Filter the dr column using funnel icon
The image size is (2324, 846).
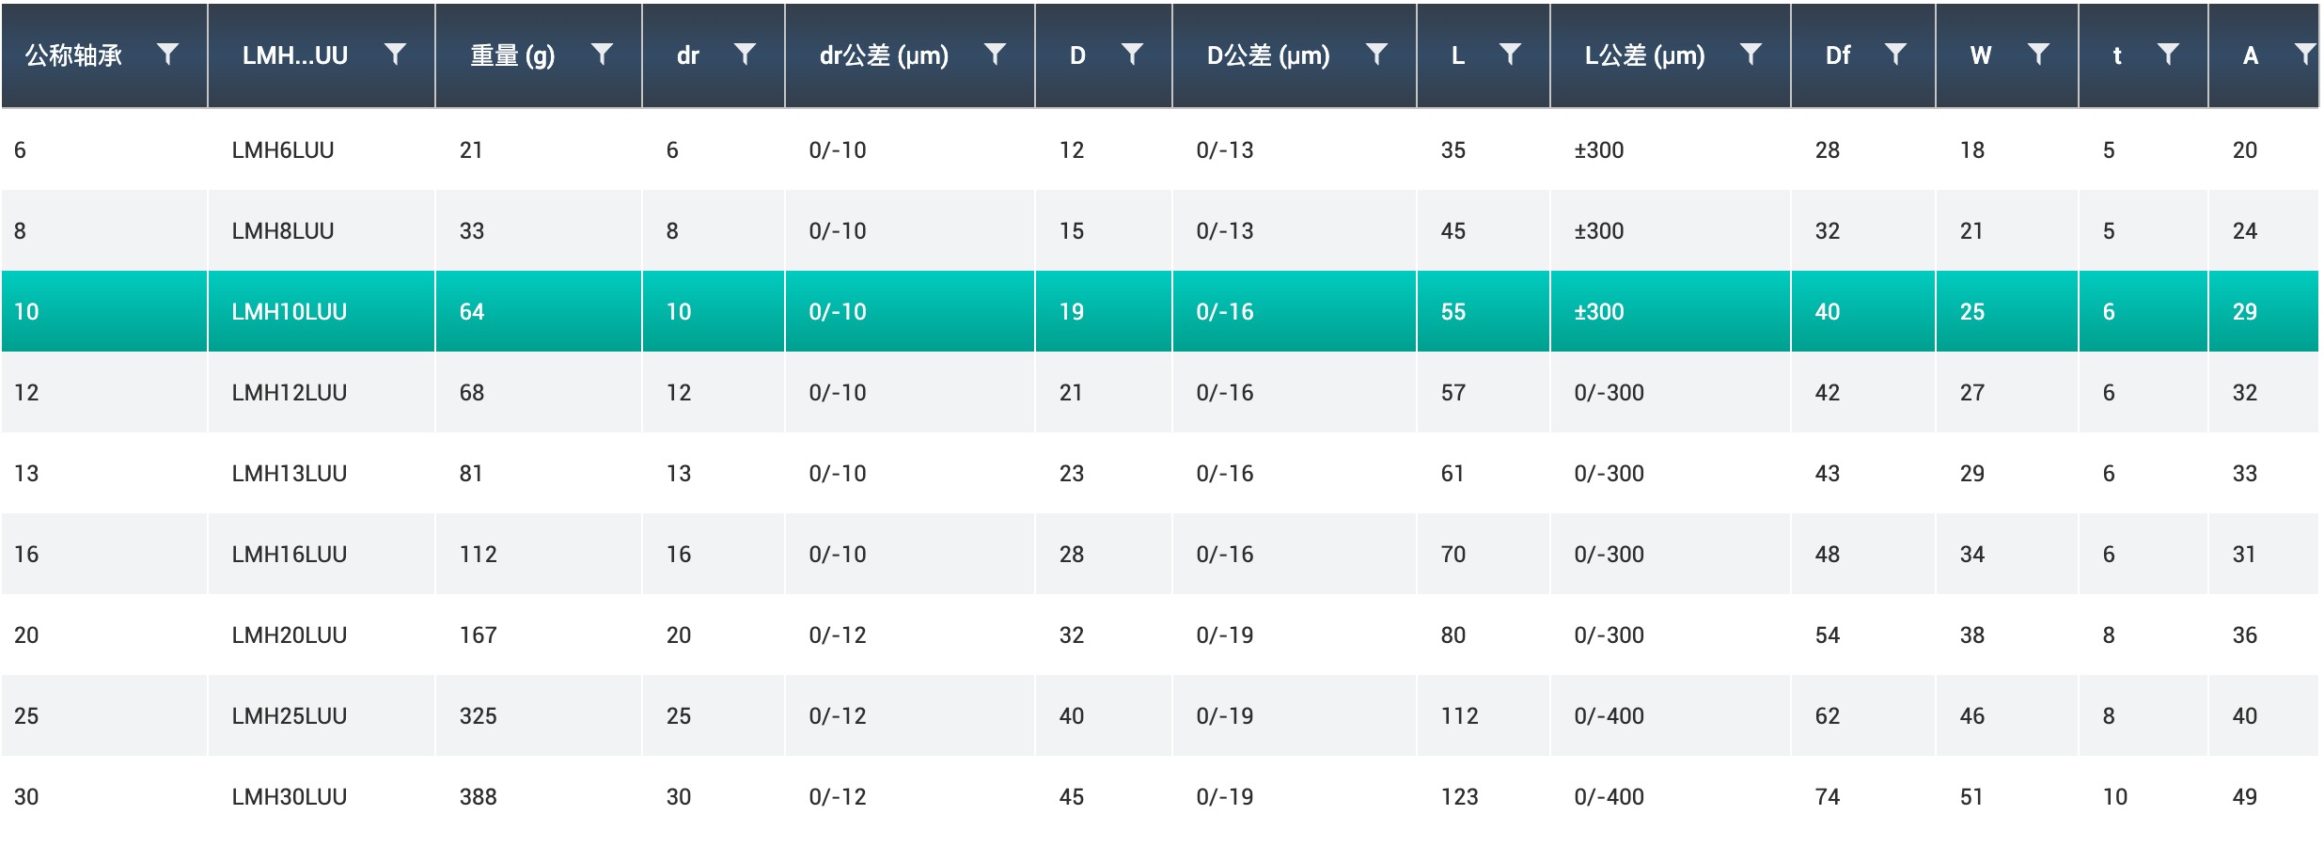[x=745, y=55]
